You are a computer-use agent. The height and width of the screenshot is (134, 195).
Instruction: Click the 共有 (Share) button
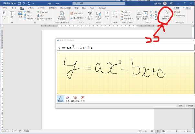coord(177,7)
